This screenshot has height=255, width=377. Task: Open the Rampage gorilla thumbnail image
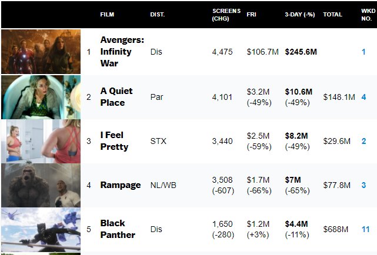pyautogui.click(x=41, y=184)
